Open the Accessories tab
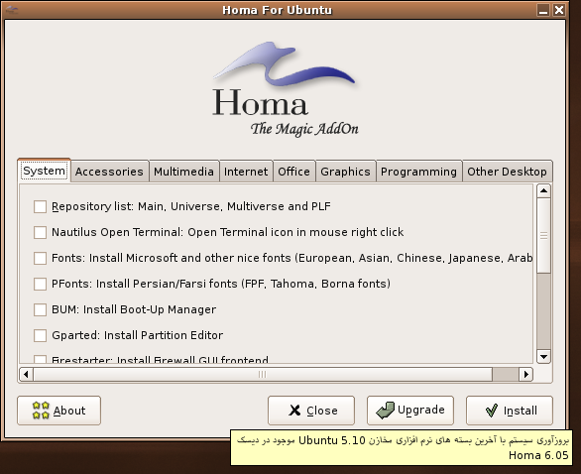This screenshot has width=581, height=474. [109, 172]
